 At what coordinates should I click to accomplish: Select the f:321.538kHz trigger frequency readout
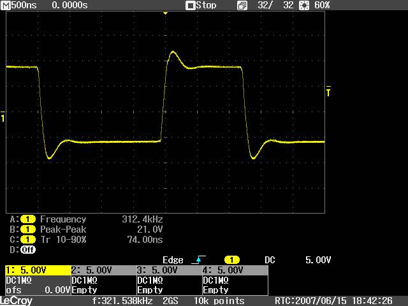pyautogui.click(x=122, y=301)
